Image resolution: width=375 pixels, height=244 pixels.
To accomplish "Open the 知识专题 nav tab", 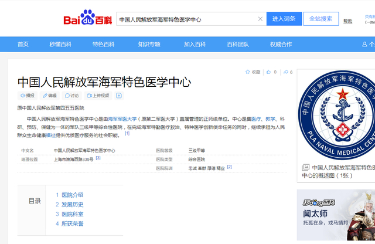I will coord(149,45).
